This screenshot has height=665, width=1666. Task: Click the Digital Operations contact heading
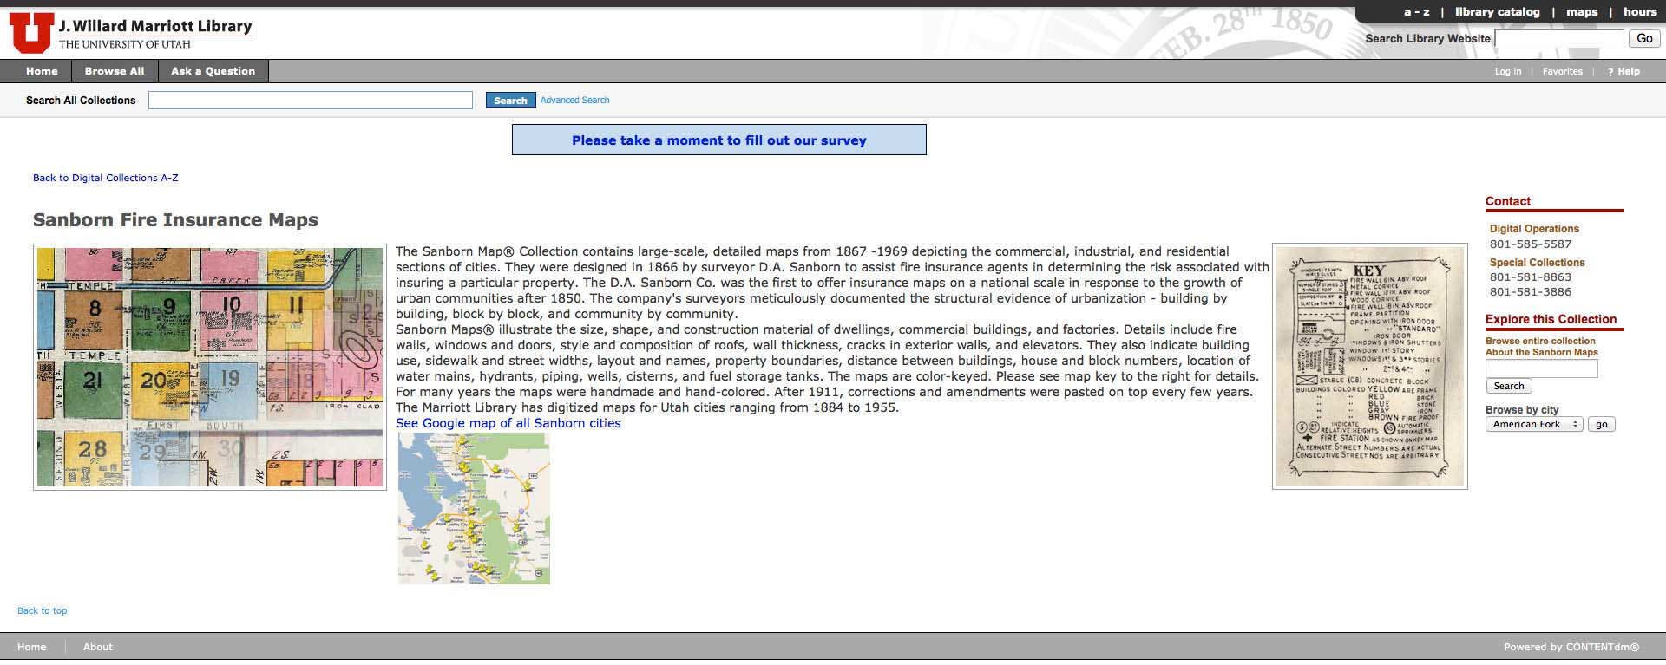(1534, 229)
